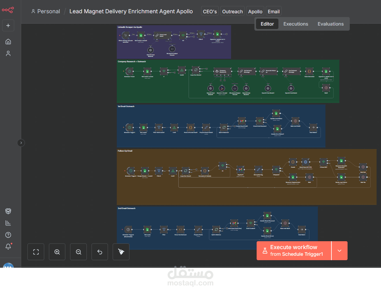The width and height of the screenshot is (381, 293).
Task: Click the tidy up workflow broom button
Action: (121, 252)
